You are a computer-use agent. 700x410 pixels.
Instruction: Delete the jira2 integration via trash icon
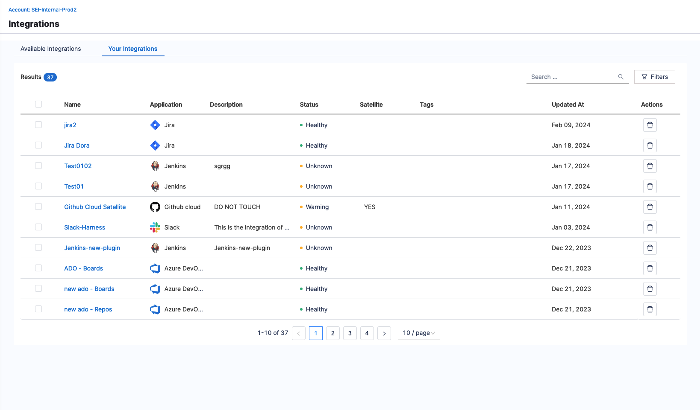pos(650,125)
